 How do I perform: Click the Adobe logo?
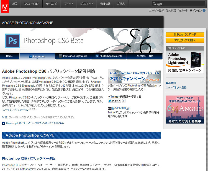coord(5,6)
